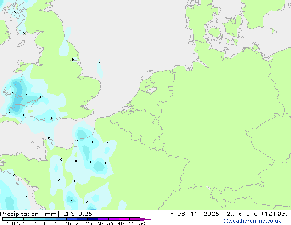Click the 25–30 mm dark navy swatch
Screen dimensions: 291x225
point(92,219)
